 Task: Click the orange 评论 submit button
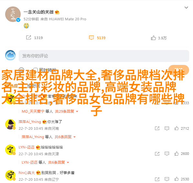click(x=178, y=70)
